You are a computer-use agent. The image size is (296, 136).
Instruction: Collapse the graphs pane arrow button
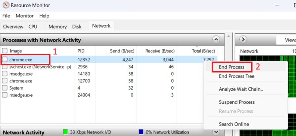click(243, 39)
